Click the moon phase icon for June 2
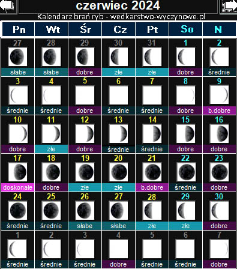 (x=219, y=57)
